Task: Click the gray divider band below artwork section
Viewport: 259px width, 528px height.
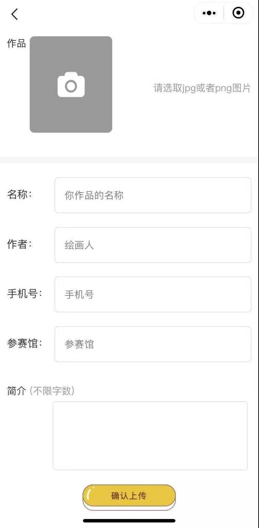Action: pyautogui.click(x=129, y=160)
